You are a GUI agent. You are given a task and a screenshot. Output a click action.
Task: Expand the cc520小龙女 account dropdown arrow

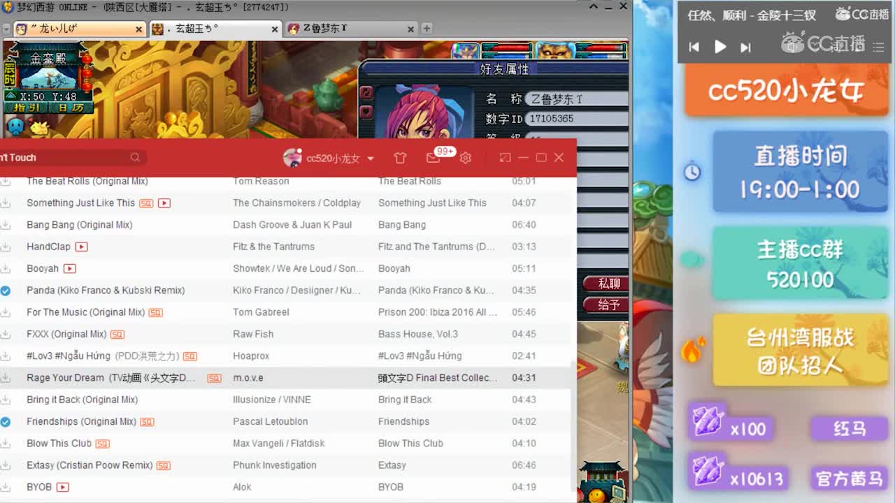pyautogui.click(x=371, y=159)
